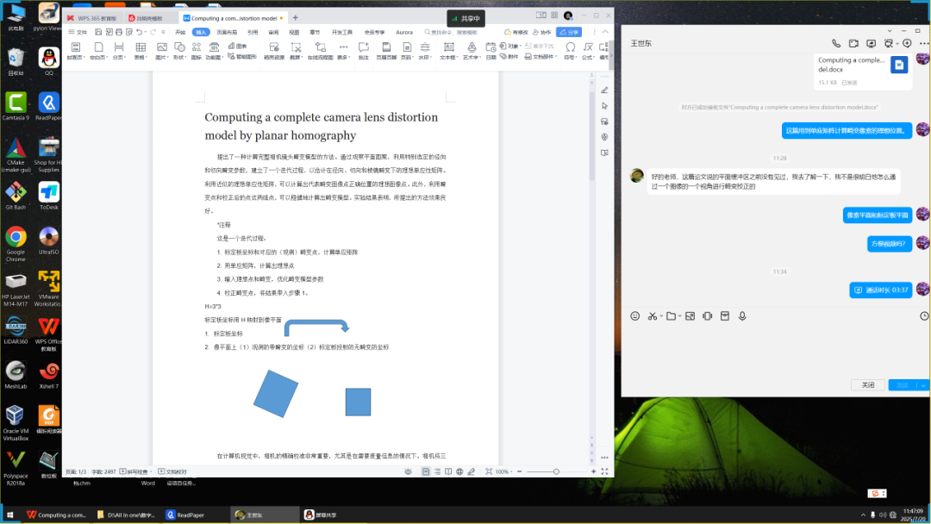This screenshot has width=931, height=524.
Task: Add a comment with the 批注 icon
Action: pos(364,51)
